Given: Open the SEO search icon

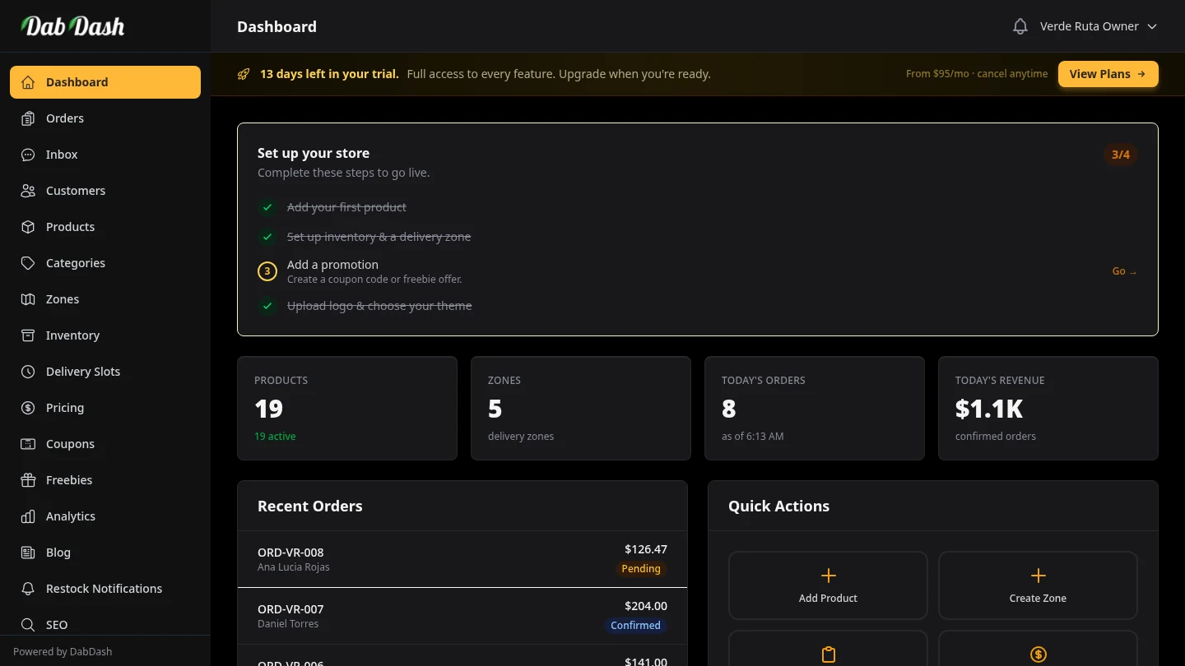Looking at the screenshot, I should (x=28, y=625).
